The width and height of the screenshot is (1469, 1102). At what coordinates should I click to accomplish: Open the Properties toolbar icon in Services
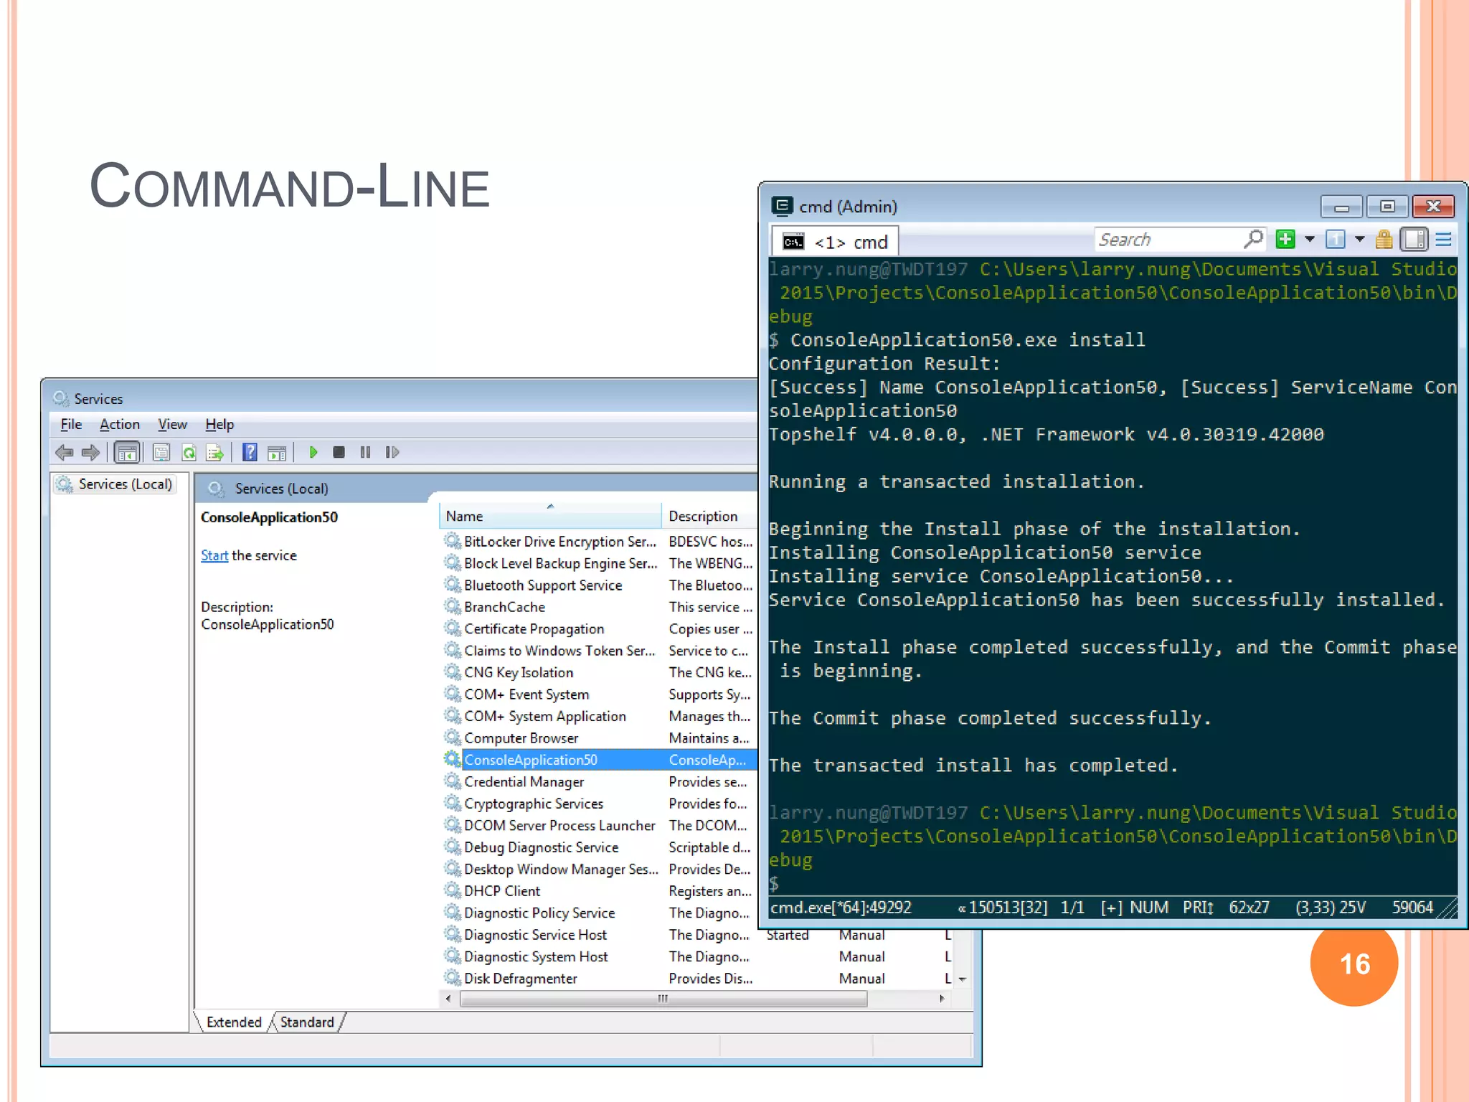161,453
